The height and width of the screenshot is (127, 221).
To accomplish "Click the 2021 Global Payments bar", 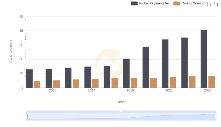I will click(x=165, y=63).
